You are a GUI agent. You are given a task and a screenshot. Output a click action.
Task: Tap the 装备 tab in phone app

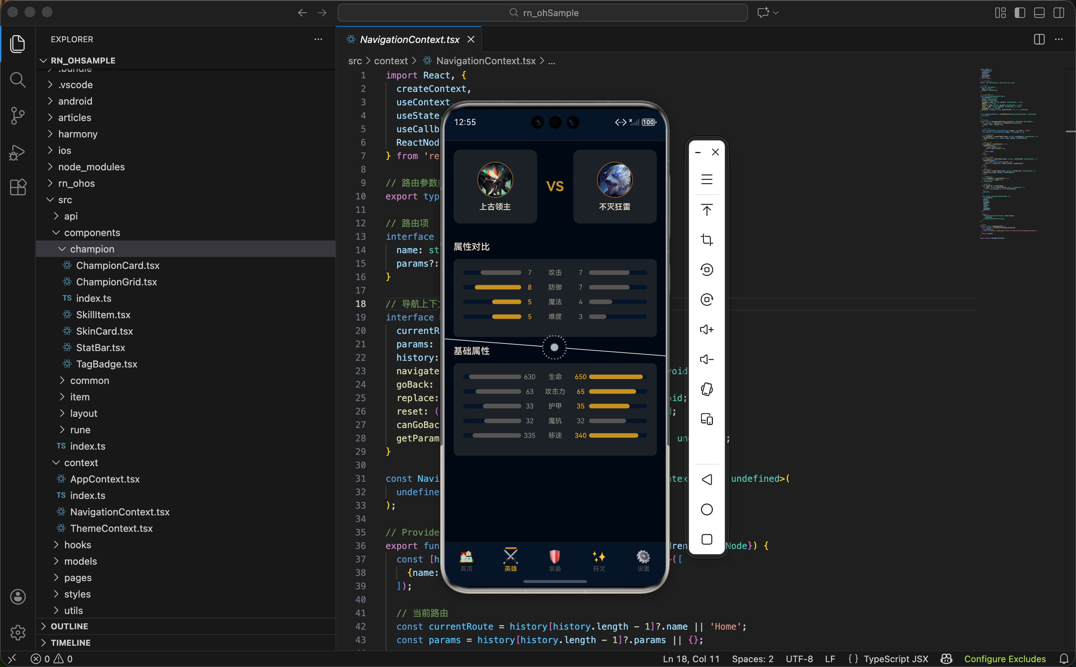(x=555, y=561)
